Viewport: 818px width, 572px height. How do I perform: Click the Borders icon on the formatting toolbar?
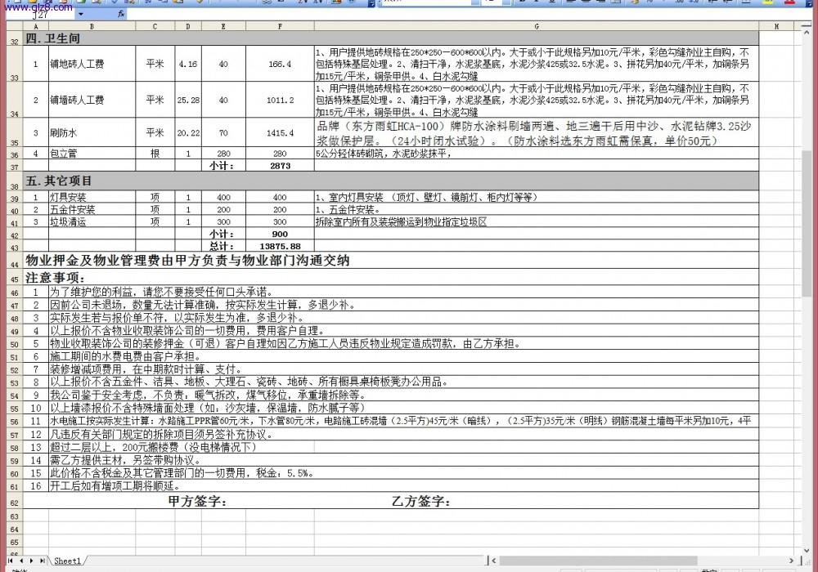744,2
